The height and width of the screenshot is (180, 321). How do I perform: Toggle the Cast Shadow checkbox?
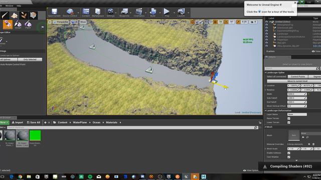pos(289,157)
